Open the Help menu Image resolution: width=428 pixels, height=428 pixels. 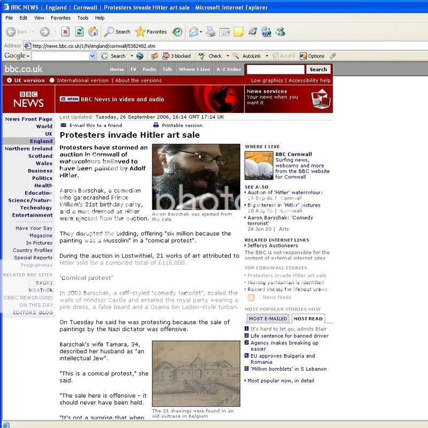[100, 18]
